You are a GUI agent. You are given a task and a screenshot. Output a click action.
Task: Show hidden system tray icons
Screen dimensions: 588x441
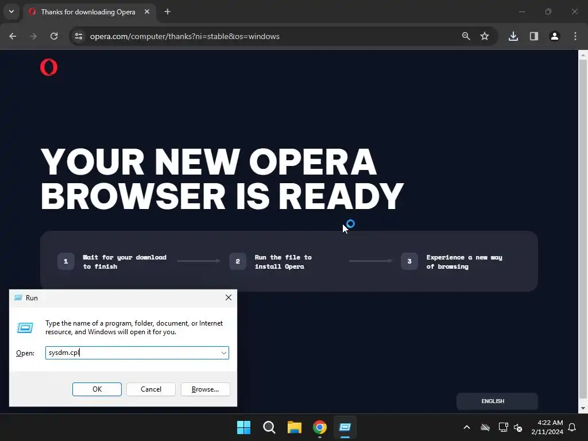pos(467,427)
